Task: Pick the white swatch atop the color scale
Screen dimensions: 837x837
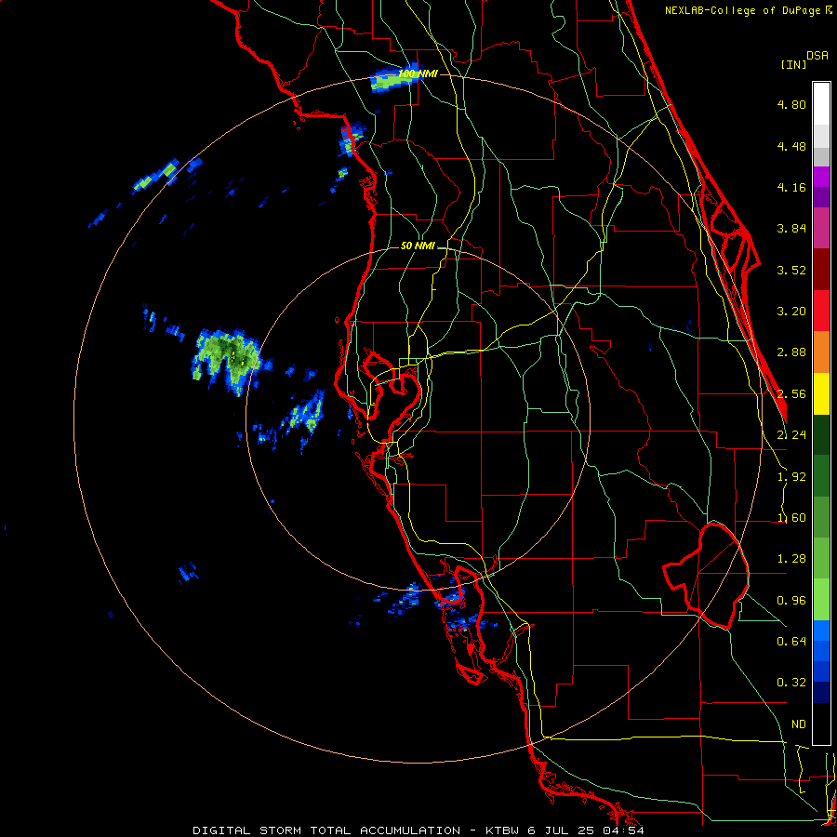Action: point(821,104)
